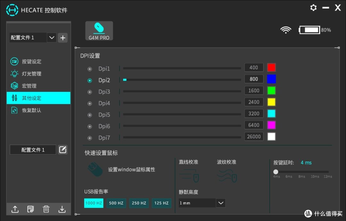This screenshot has height=221, width=346.
Task: Open the yellow Dpi4 color swatch
Action: tap(271, 102)
